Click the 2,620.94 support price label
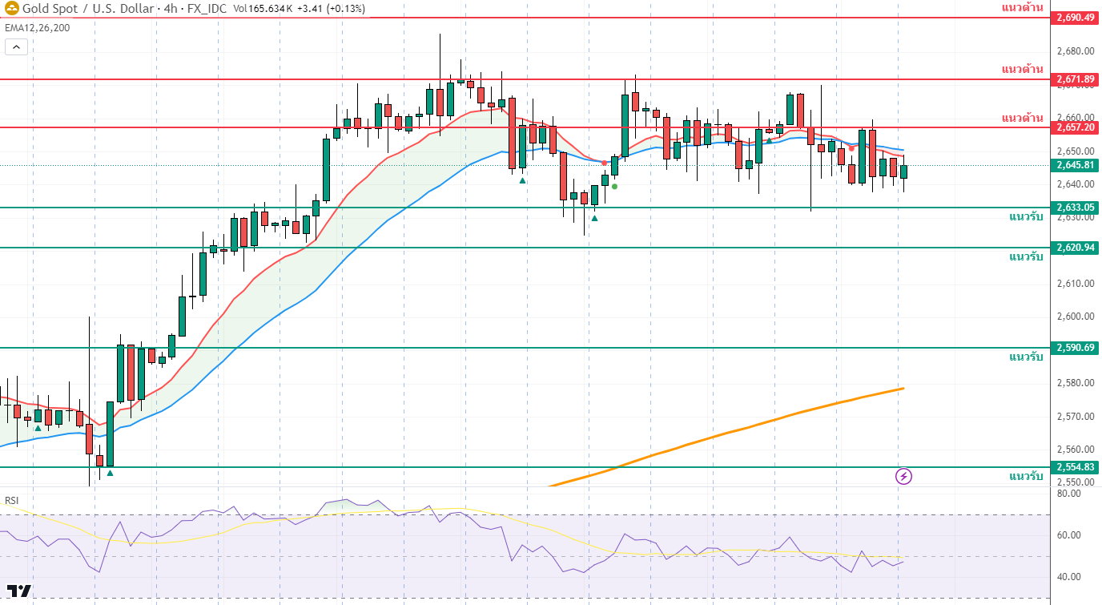Image resolution: width=1102 pixels, height=605 pixels. coord(1076,248)
